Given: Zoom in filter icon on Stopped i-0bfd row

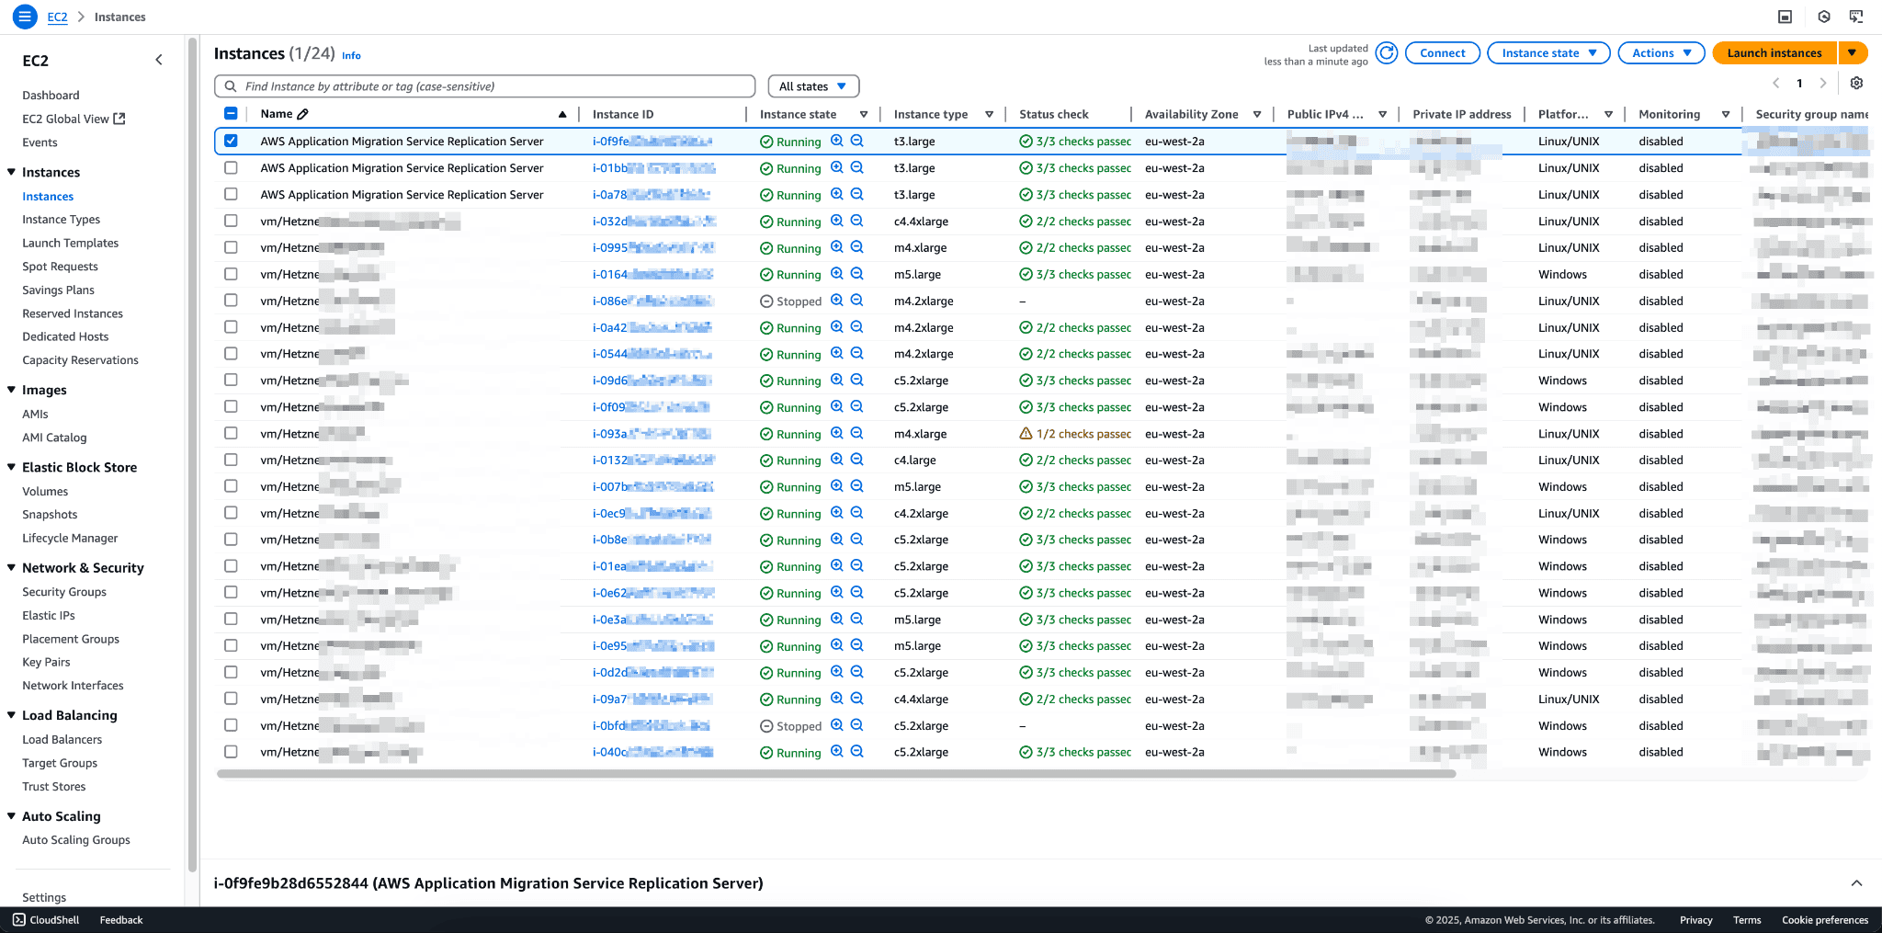Looking at the screenshot, I should [837, 725].
